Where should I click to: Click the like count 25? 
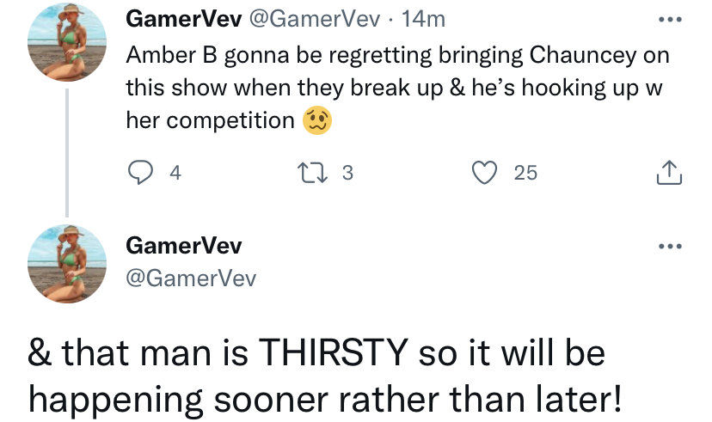(525, 173)
